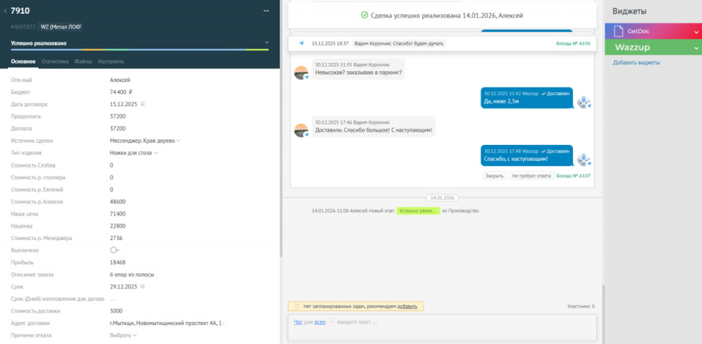Click the Закрыть button under conversation
Screen dimensions: 702x344
(495, 176)
